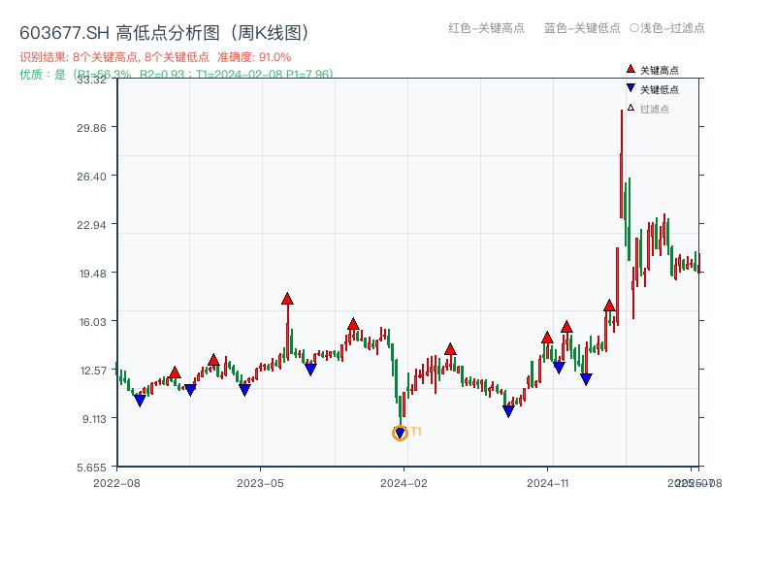Image resolution: width=776 pixels, height=582 pixels.
Task: Click the chart title 603677.SH 高低点分析图
Action: pos(164,33)
